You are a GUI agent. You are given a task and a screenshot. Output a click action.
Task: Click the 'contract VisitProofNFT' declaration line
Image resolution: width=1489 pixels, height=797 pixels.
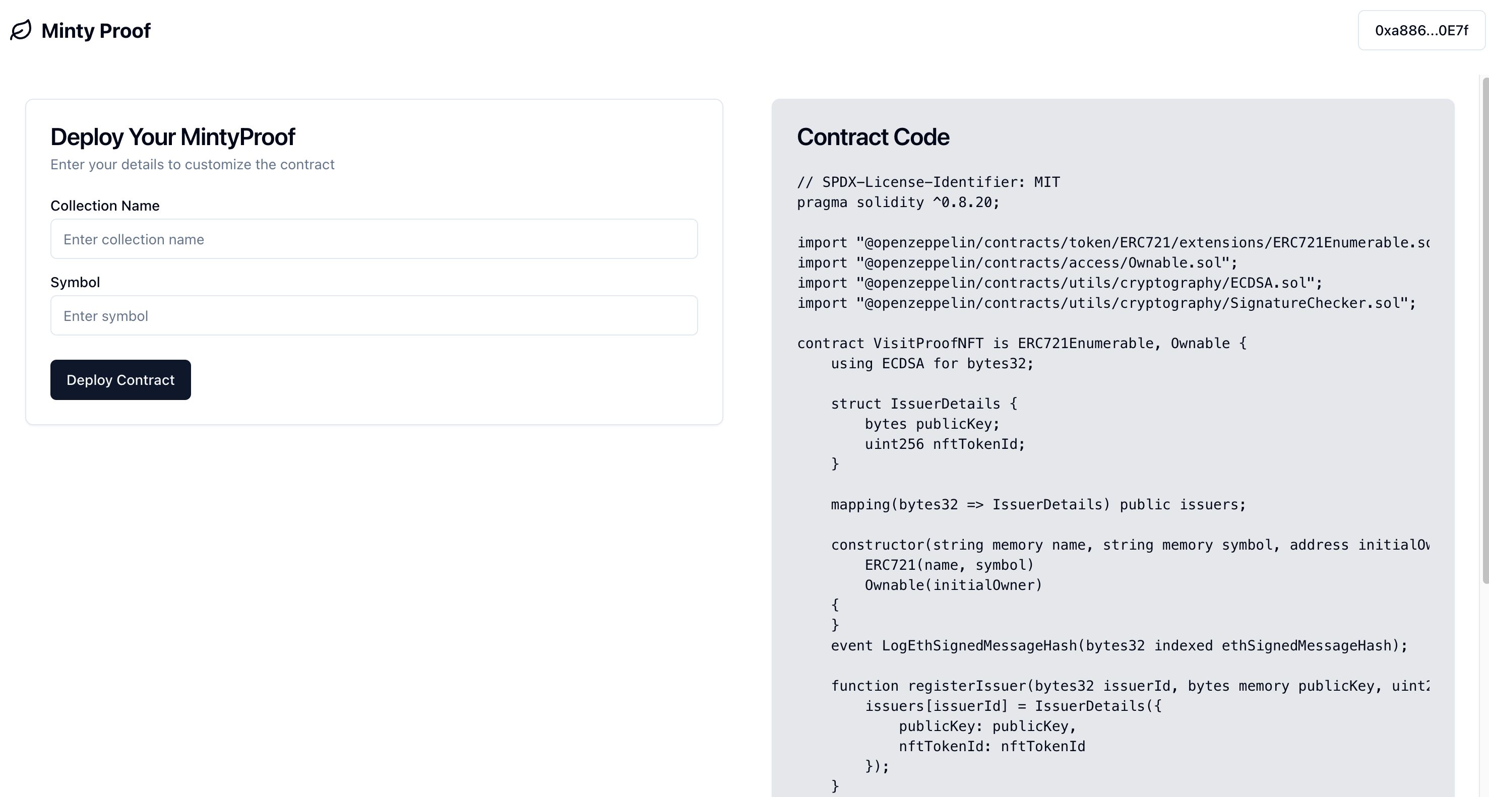pyautogui.click(x=1022, y=344)
